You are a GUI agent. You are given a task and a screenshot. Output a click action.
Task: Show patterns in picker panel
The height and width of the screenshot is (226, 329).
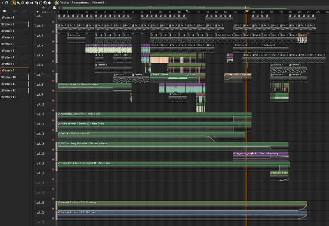coord(4,11)
